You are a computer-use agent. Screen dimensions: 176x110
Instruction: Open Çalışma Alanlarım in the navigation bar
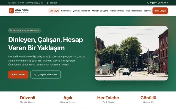click(x=81, y=11)
